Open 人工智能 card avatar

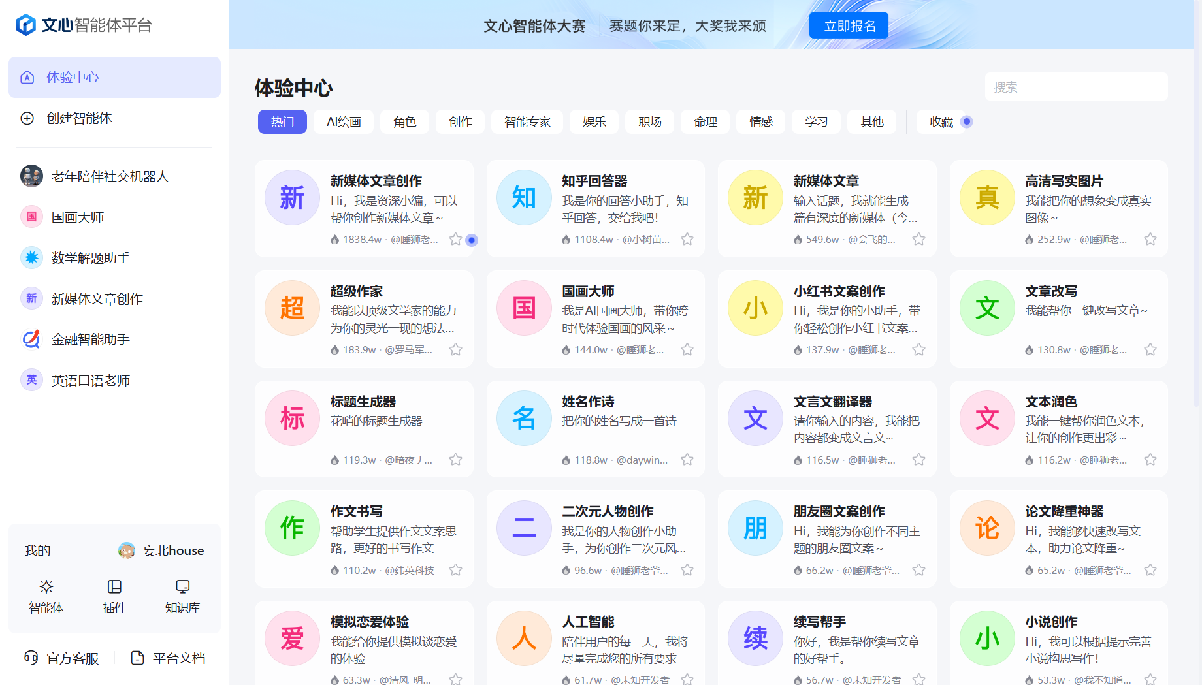(524, 638)
